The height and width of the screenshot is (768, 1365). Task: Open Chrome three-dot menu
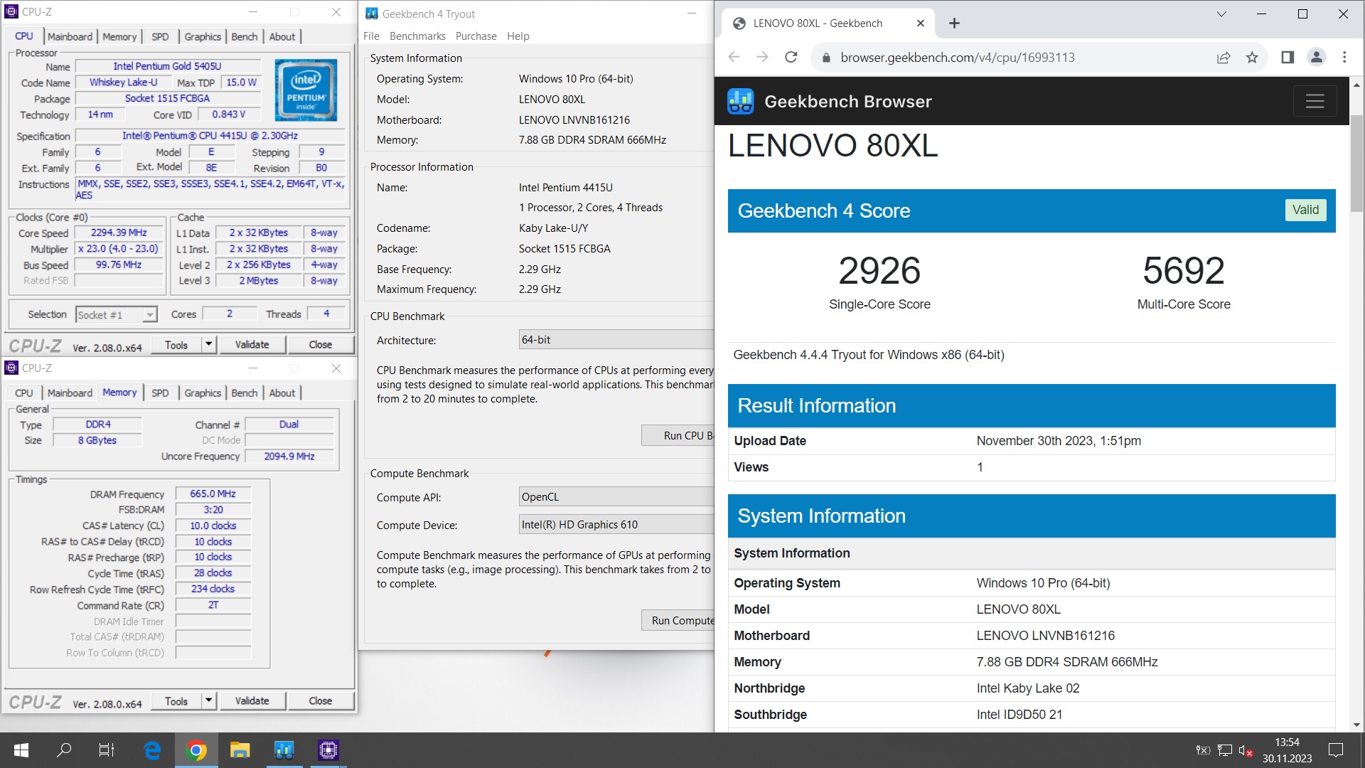1344,58
